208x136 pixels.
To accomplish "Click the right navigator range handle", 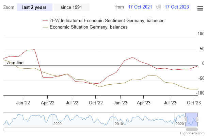I will pyautogui.click(x=197, y=119).
